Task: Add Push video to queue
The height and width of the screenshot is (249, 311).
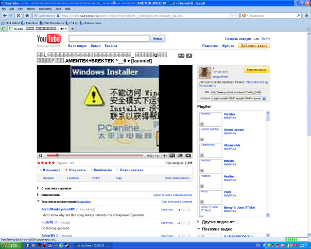Action: click(202, 202)
